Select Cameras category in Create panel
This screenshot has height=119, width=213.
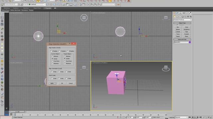[183, 17]
